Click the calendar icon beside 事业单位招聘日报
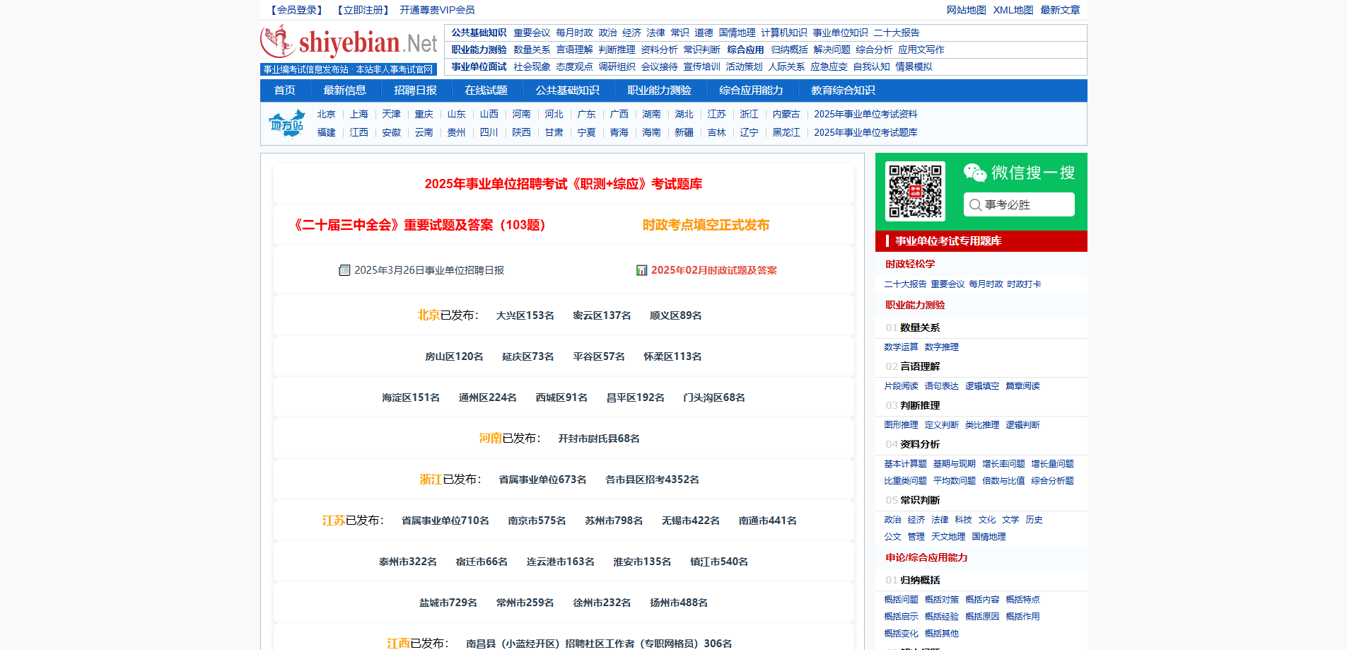Image resolution: width=1347 pixels, height=650 pixels. pos(344,269)
